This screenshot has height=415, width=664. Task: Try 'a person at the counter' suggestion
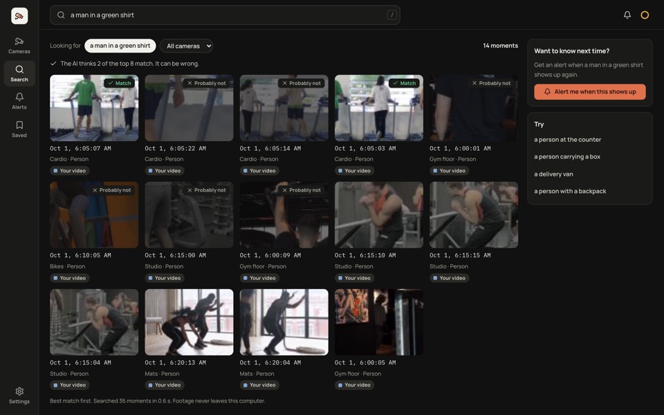tap(567, 139)
